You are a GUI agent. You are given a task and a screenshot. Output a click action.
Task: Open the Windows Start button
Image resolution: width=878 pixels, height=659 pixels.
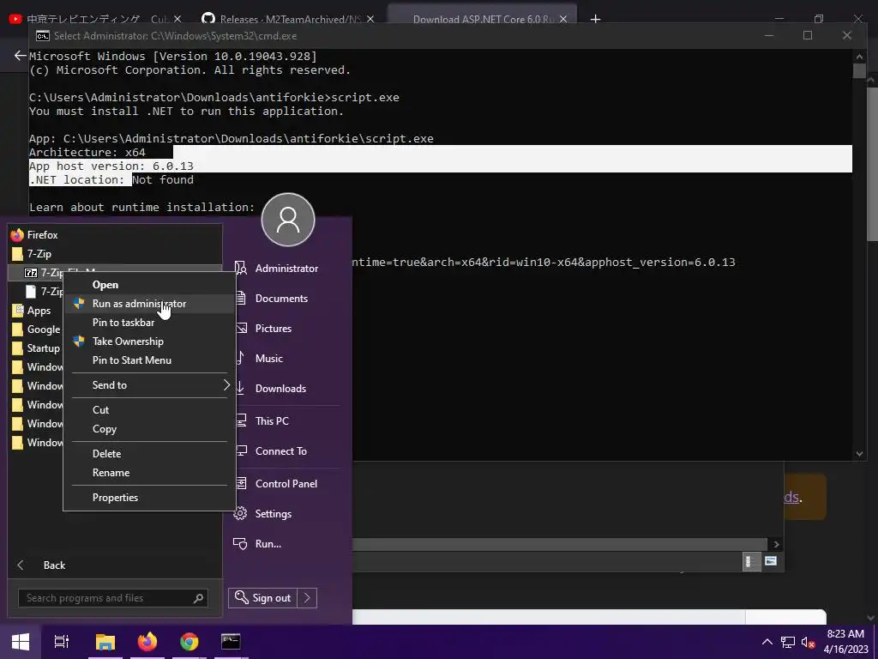point(21,642)
